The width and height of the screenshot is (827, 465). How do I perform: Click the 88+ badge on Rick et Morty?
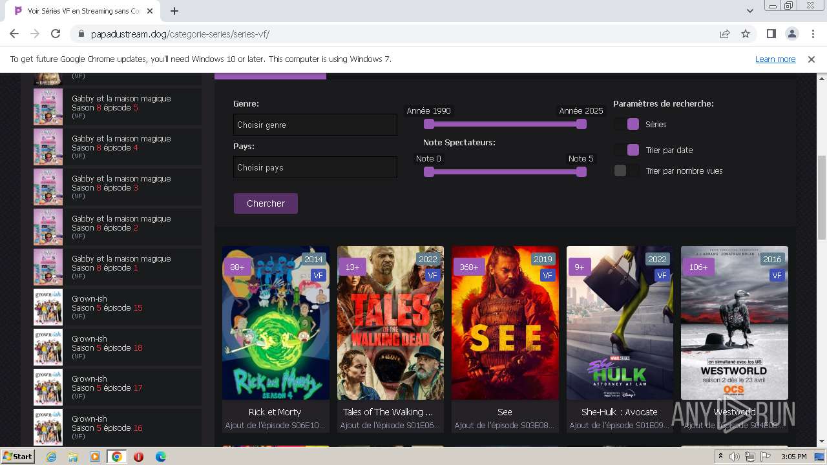coord(237,267)
